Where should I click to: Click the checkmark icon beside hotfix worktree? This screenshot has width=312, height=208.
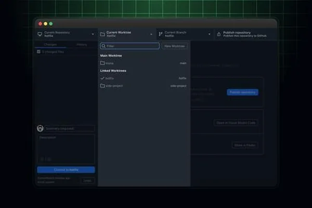coord(102,78)
